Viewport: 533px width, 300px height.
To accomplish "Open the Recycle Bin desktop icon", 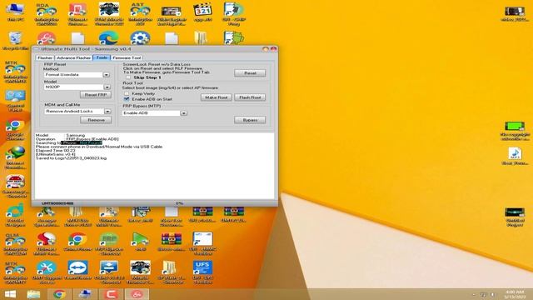I will [x=15, y=41].
